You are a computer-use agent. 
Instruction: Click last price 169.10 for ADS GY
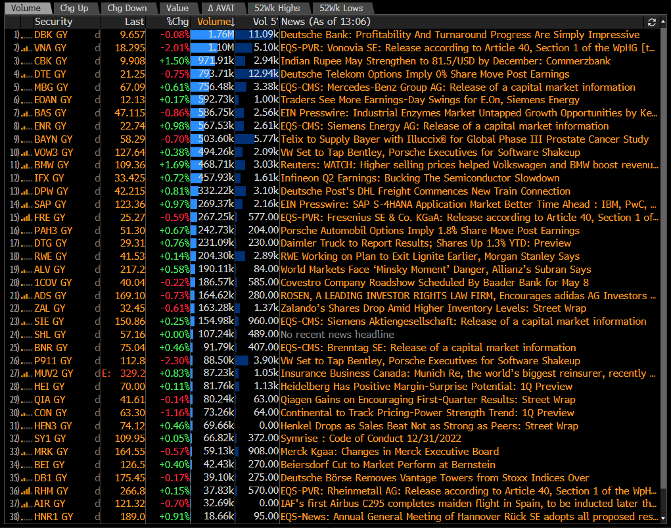[130, 296]
